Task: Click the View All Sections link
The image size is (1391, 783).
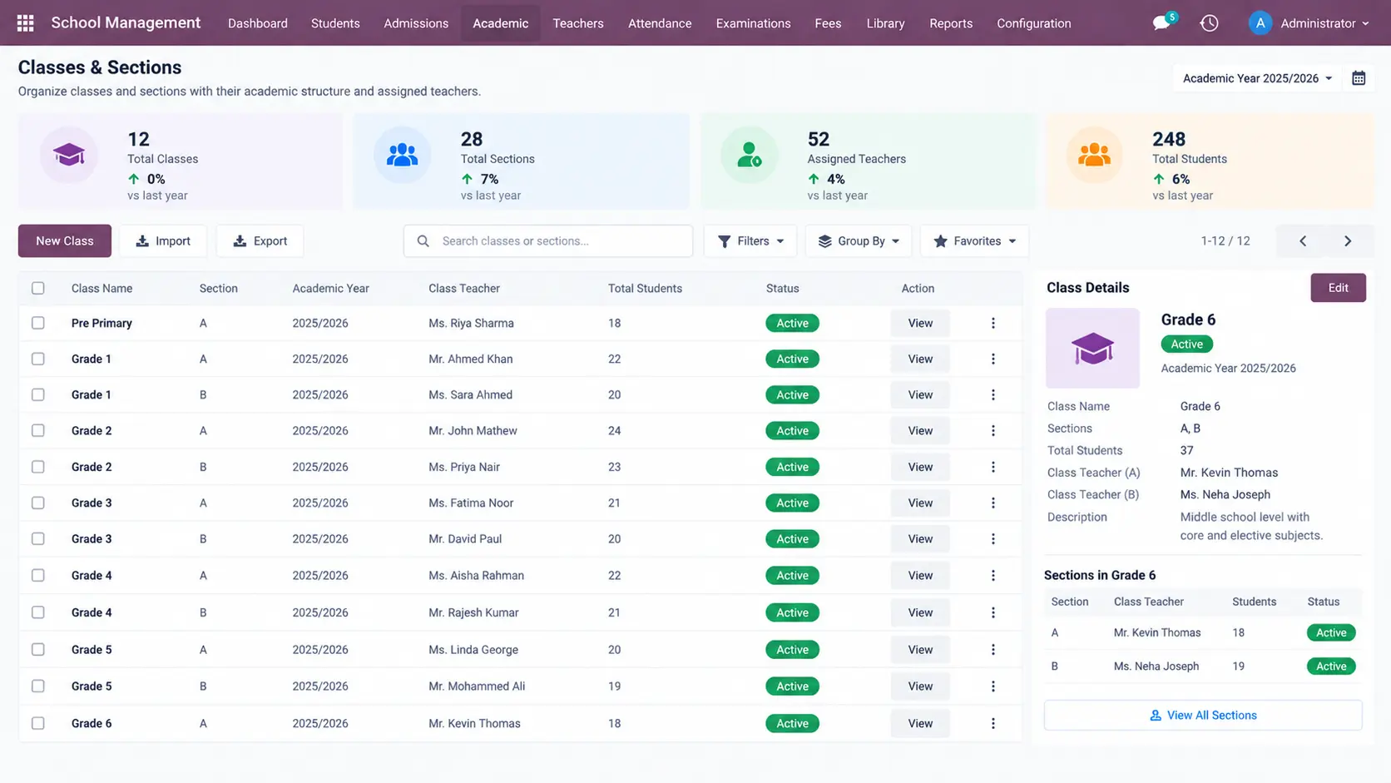Action: (1203, 716)
